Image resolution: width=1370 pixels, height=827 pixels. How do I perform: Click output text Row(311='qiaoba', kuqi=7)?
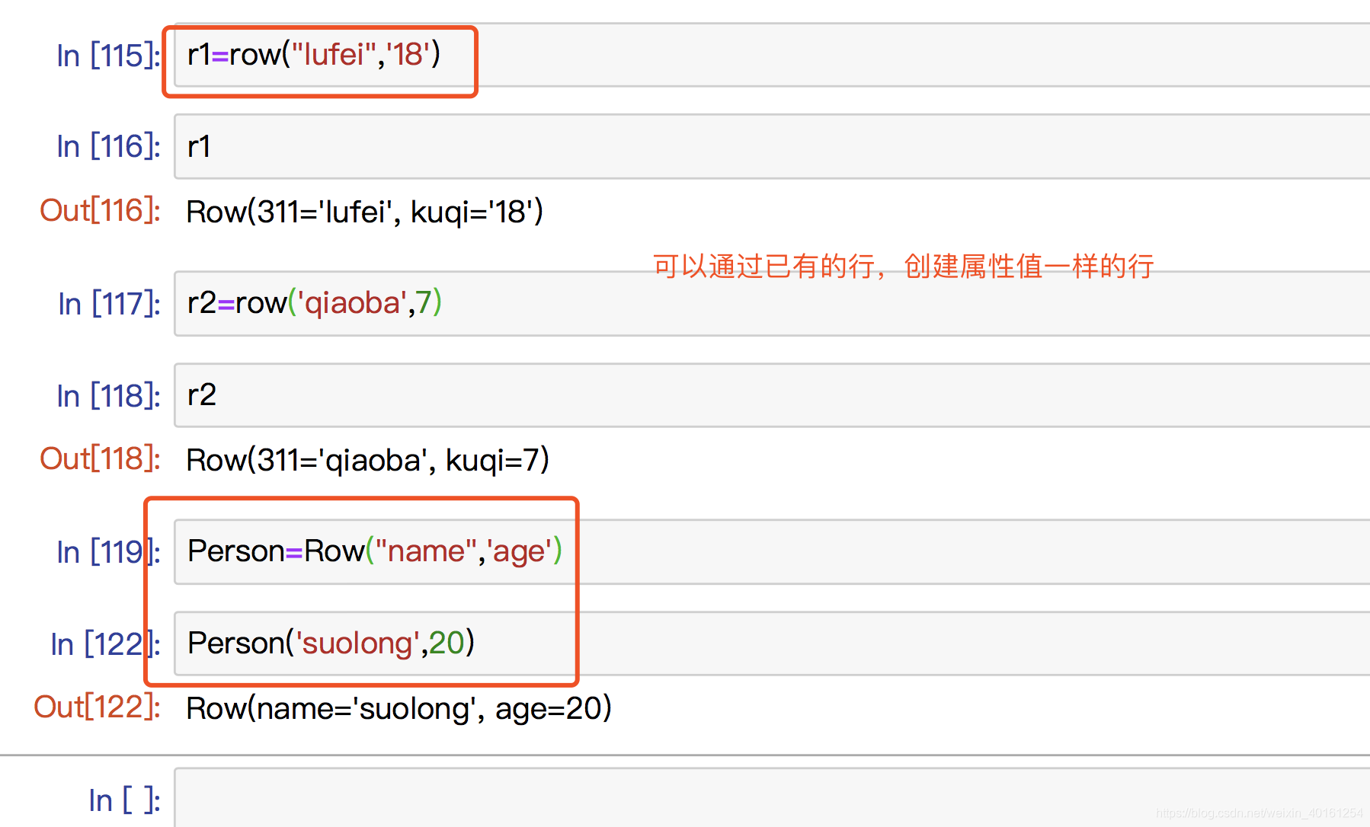coord(368,460)
